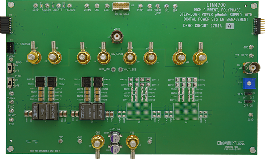Select the U1 LTM4700 µModule

(92, 112)
